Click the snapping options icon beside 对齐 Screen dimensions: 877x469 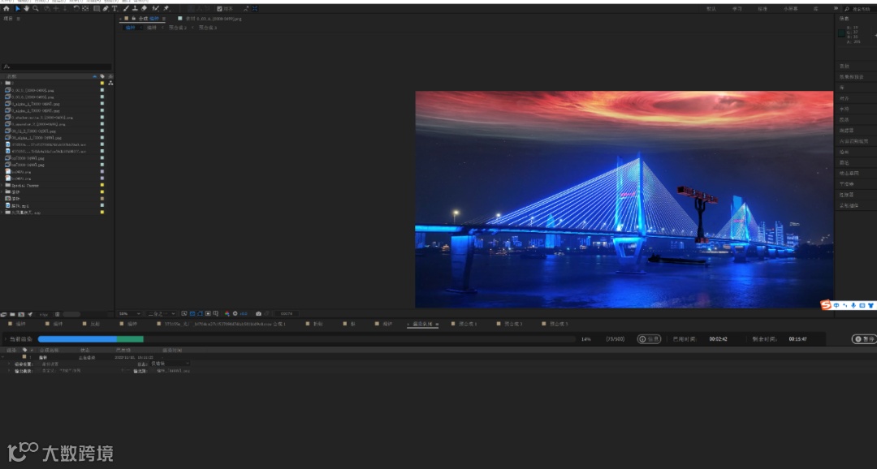click(247, 8)
